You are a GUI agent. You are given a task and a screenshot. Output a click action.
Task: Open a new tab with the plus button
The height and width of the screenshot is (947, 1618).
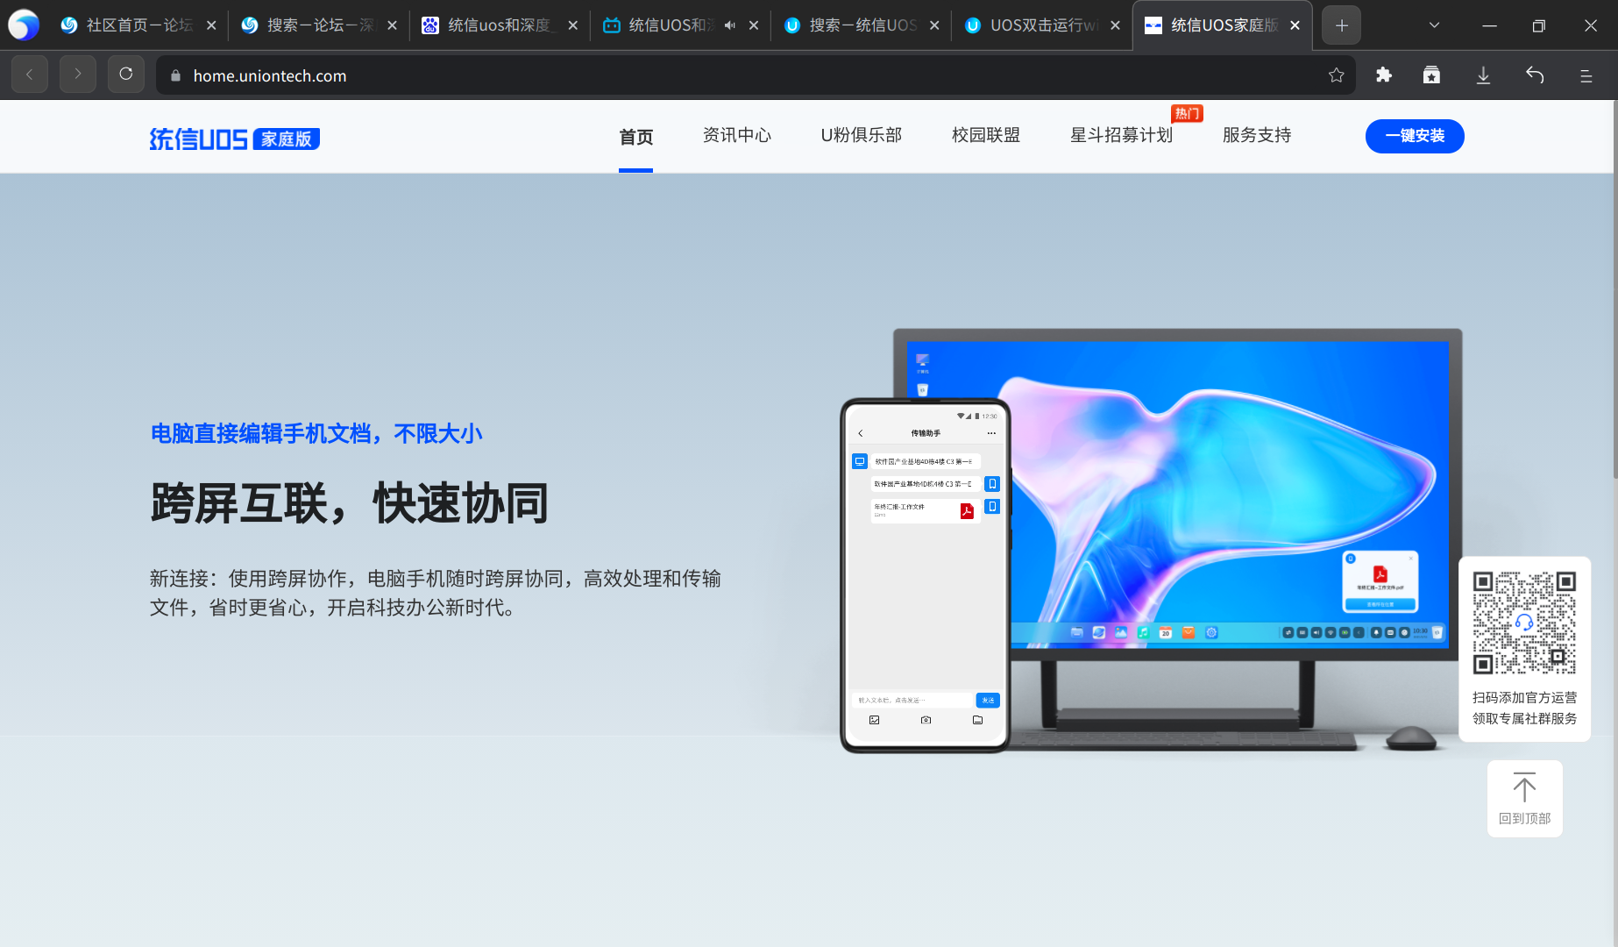pyautogui.click(x=1341, y=25)
